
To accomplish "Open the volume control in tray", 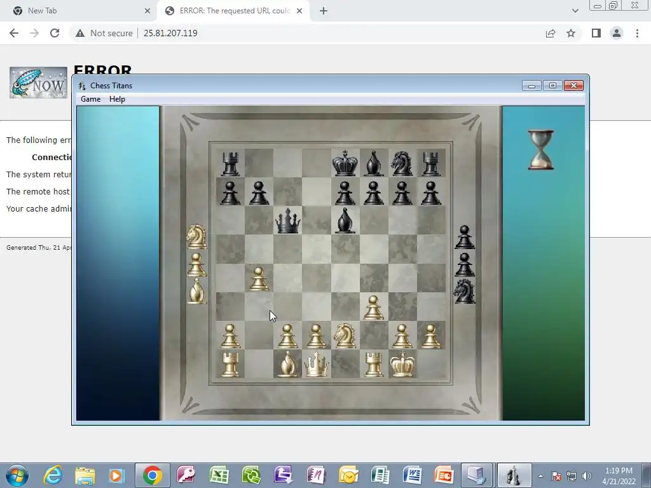I will 586,476.
